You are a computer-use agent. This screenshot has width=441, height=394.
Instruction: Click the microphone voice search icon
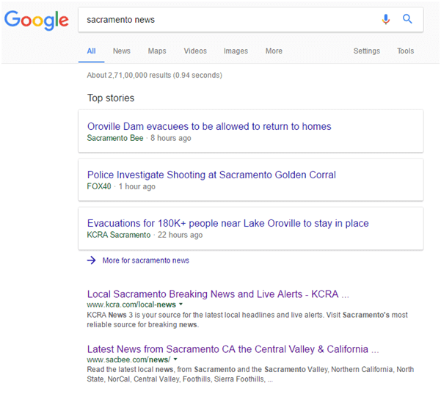pyautogui.click(x=386, y=20)
